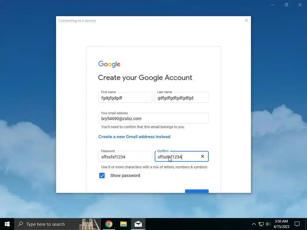Click the Connecting to a service title
307x230 pixels.
coord(77,21)
